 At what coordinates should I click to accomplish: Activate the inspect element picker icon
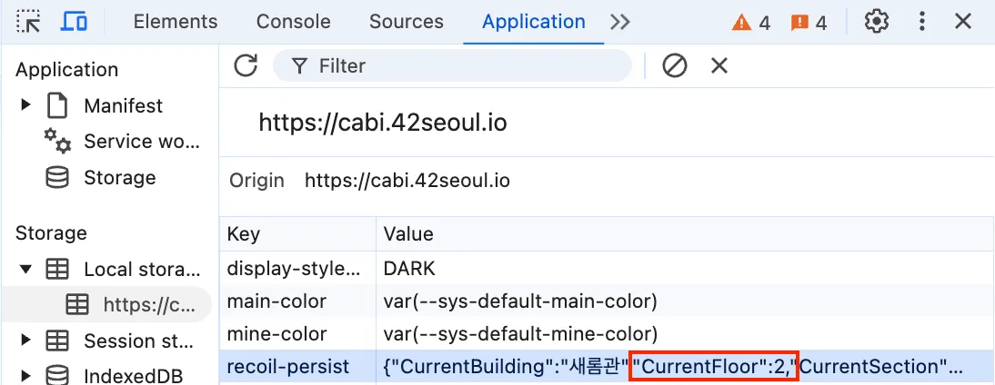pos(28,22)
